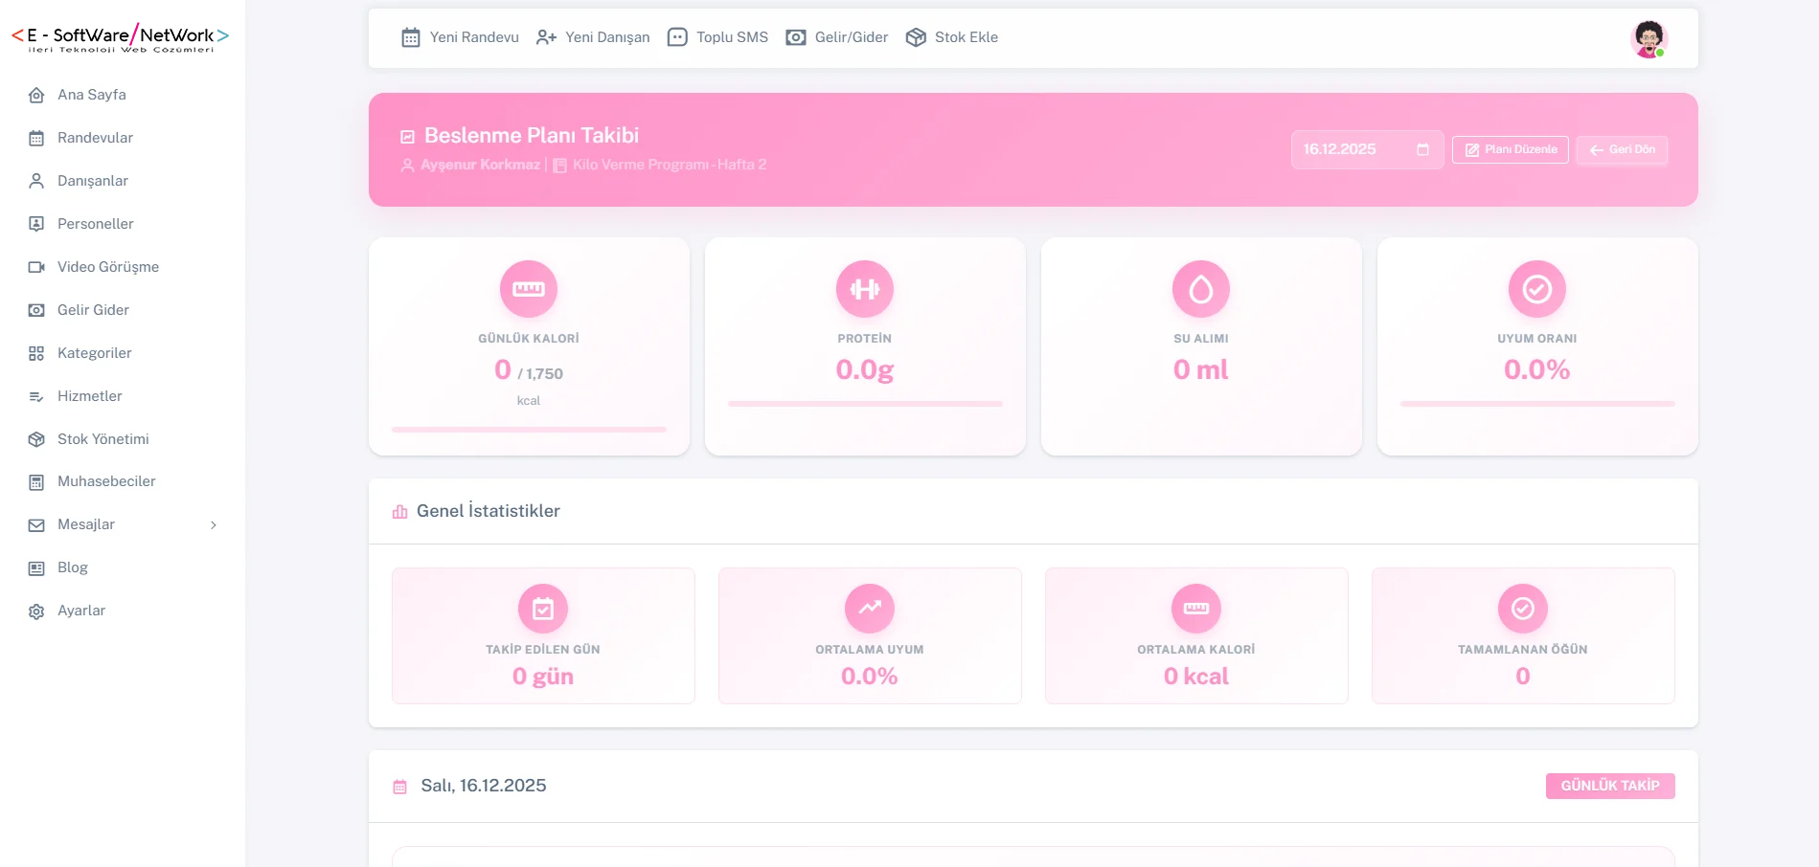Image resolution: width=1819 pixels, height=867 pixels.
Task: Expand the Mesajlar submenu chevron
Action: [x=214, y=525]
